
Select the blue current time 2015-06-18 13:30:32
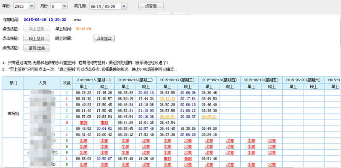coord(45,20)
